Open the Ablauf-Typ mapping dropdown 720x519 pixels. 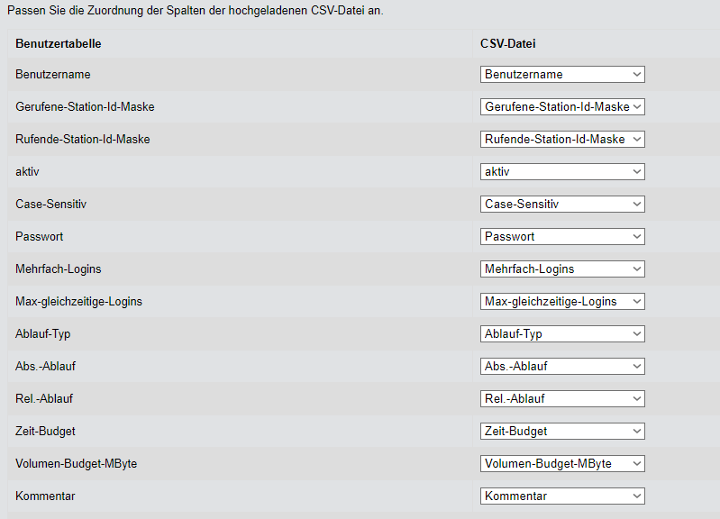[x=562, y=334]
